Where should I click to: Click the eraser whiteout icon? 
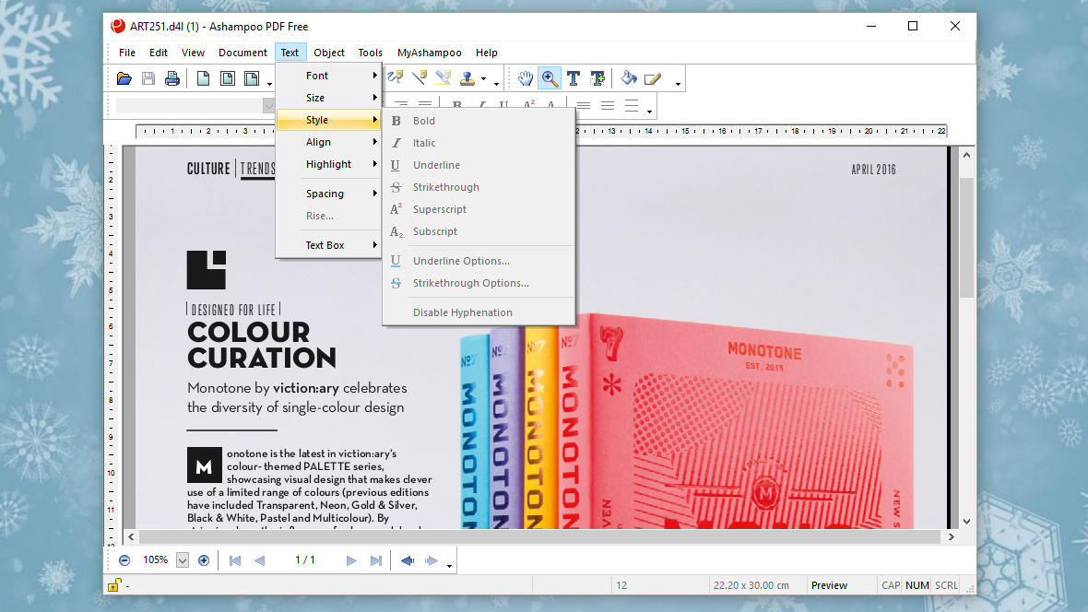point(653,78)
